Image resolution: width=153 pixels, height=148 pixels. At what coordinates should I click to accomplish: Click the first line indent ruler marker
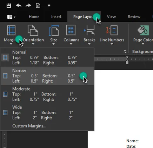pyautogui.click(x=127, y=57)
